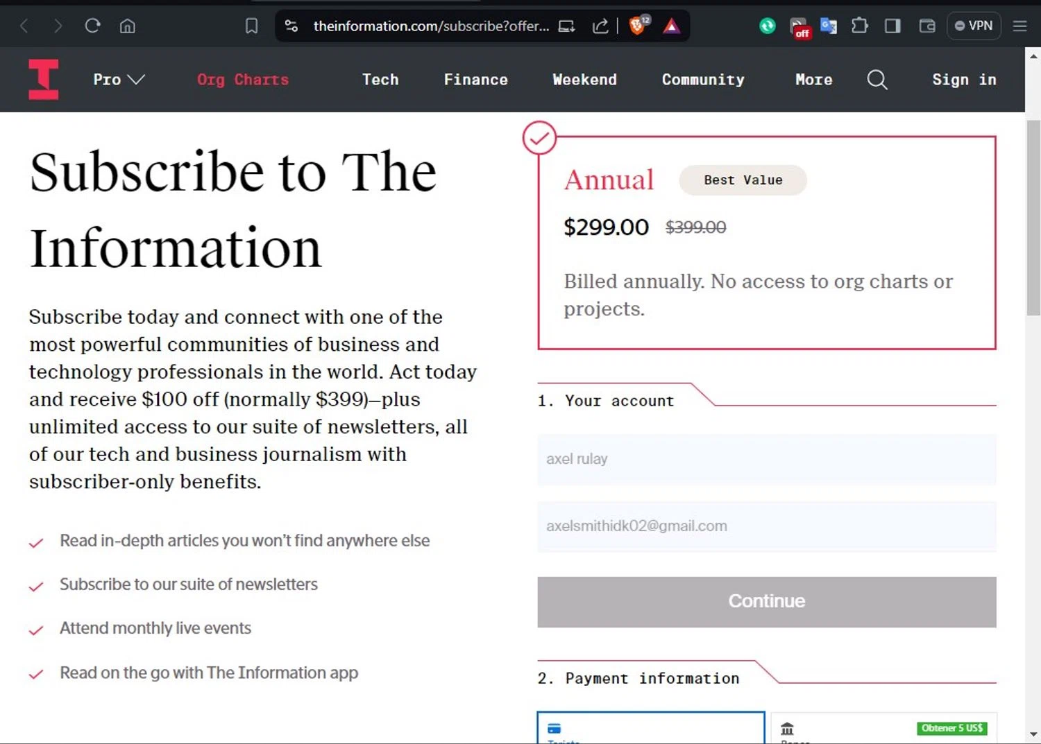This screenshot has height=744, width=1041.
Task: Open the Google Translate extension icon
Action: 828,26
